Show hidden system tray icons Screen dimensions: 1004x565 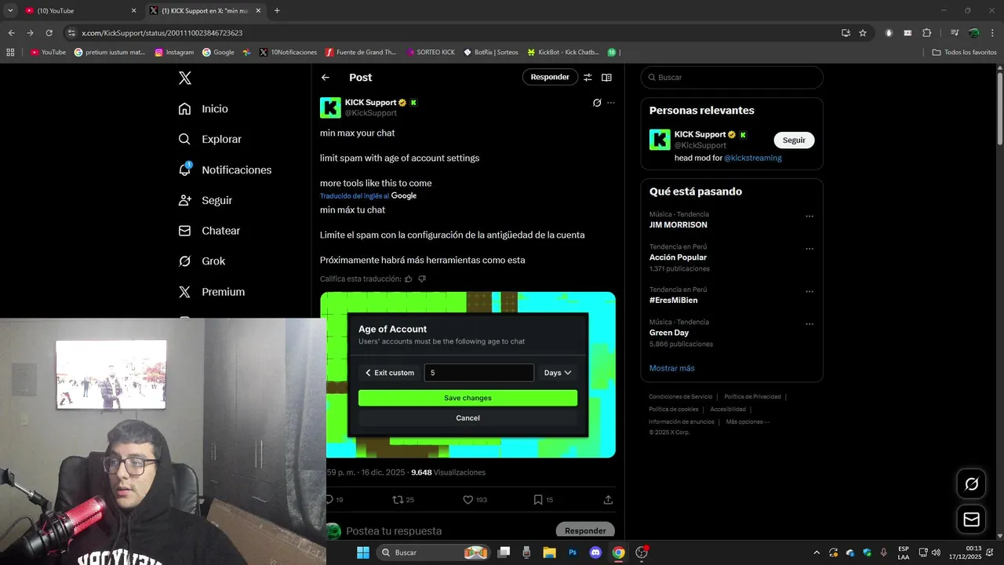pos(817,552)
